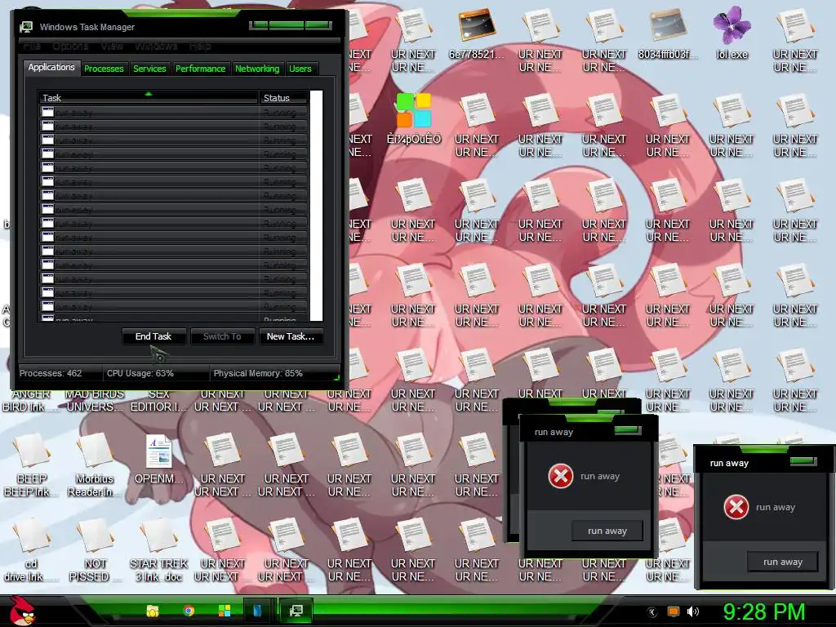Open the MAD BIRDS UNIVERS desktop shortcut
836x627 pixels.
[x=95, y=400]
